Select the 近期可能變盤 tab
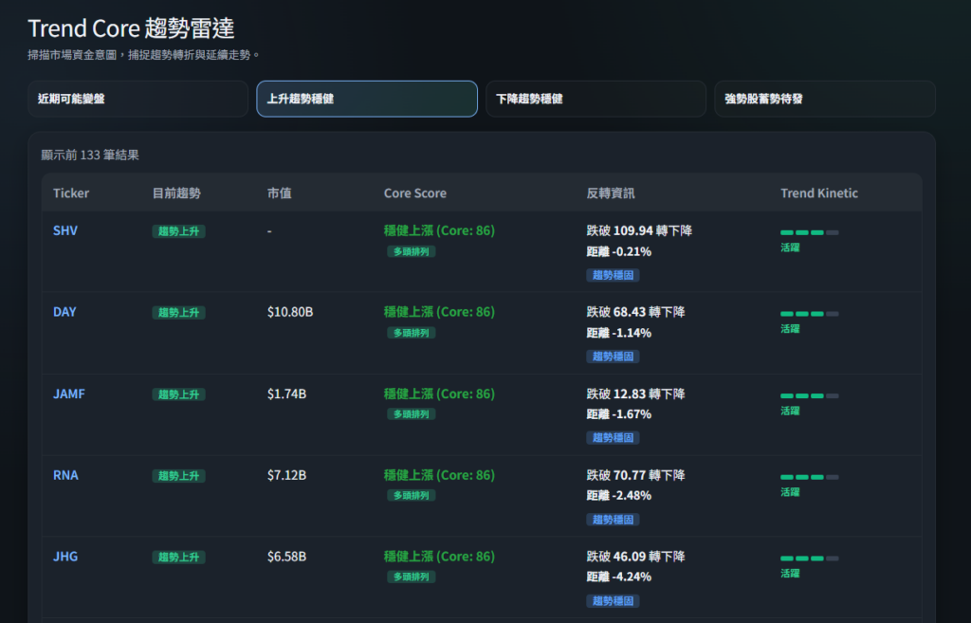Screen dimensions: 971x623 [137, 99]
